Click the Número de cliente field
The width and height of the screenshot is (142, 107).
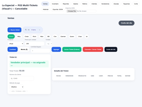(x=22, y=78)
